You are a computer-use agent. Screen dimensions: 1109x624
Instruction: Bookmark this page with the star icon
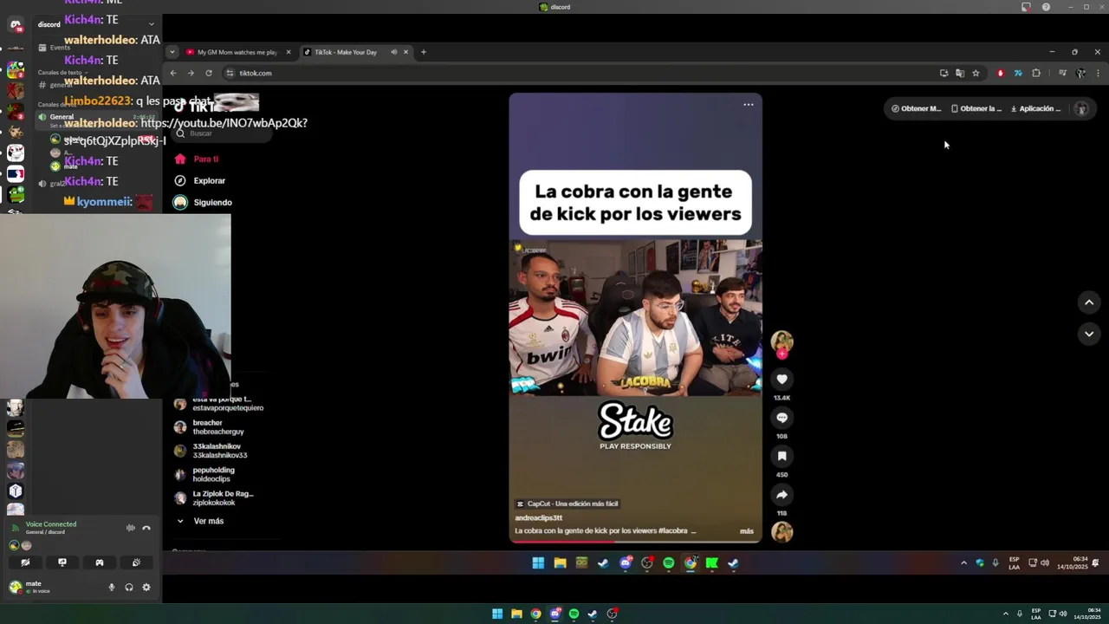pos(976,73)
